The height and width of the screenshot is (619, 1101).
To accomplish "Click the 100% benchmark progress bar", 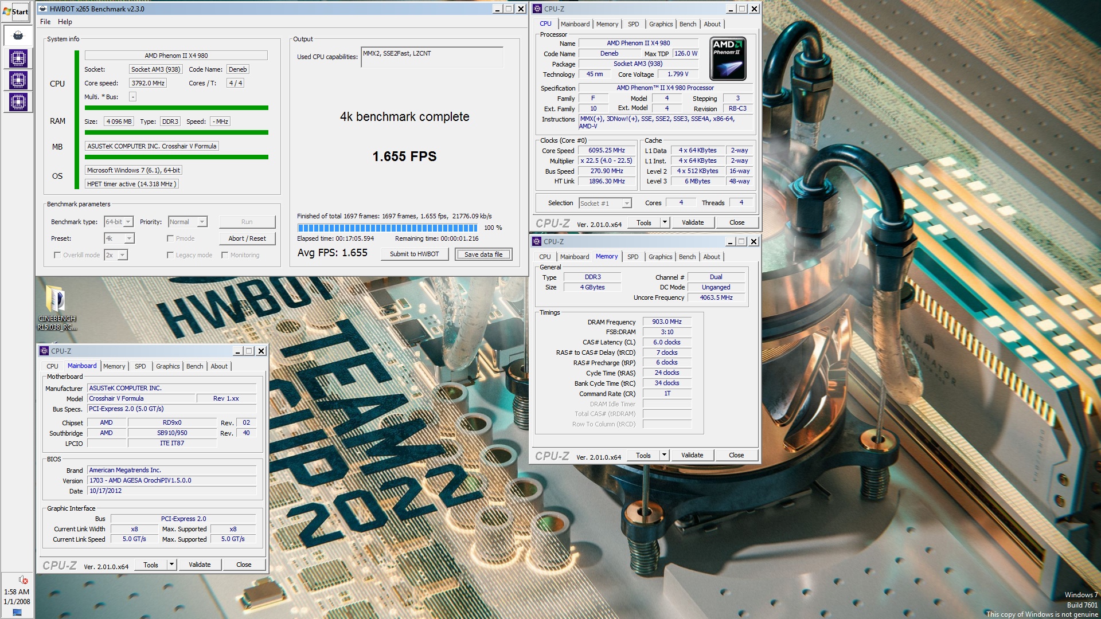I will (x=387, y=228).
